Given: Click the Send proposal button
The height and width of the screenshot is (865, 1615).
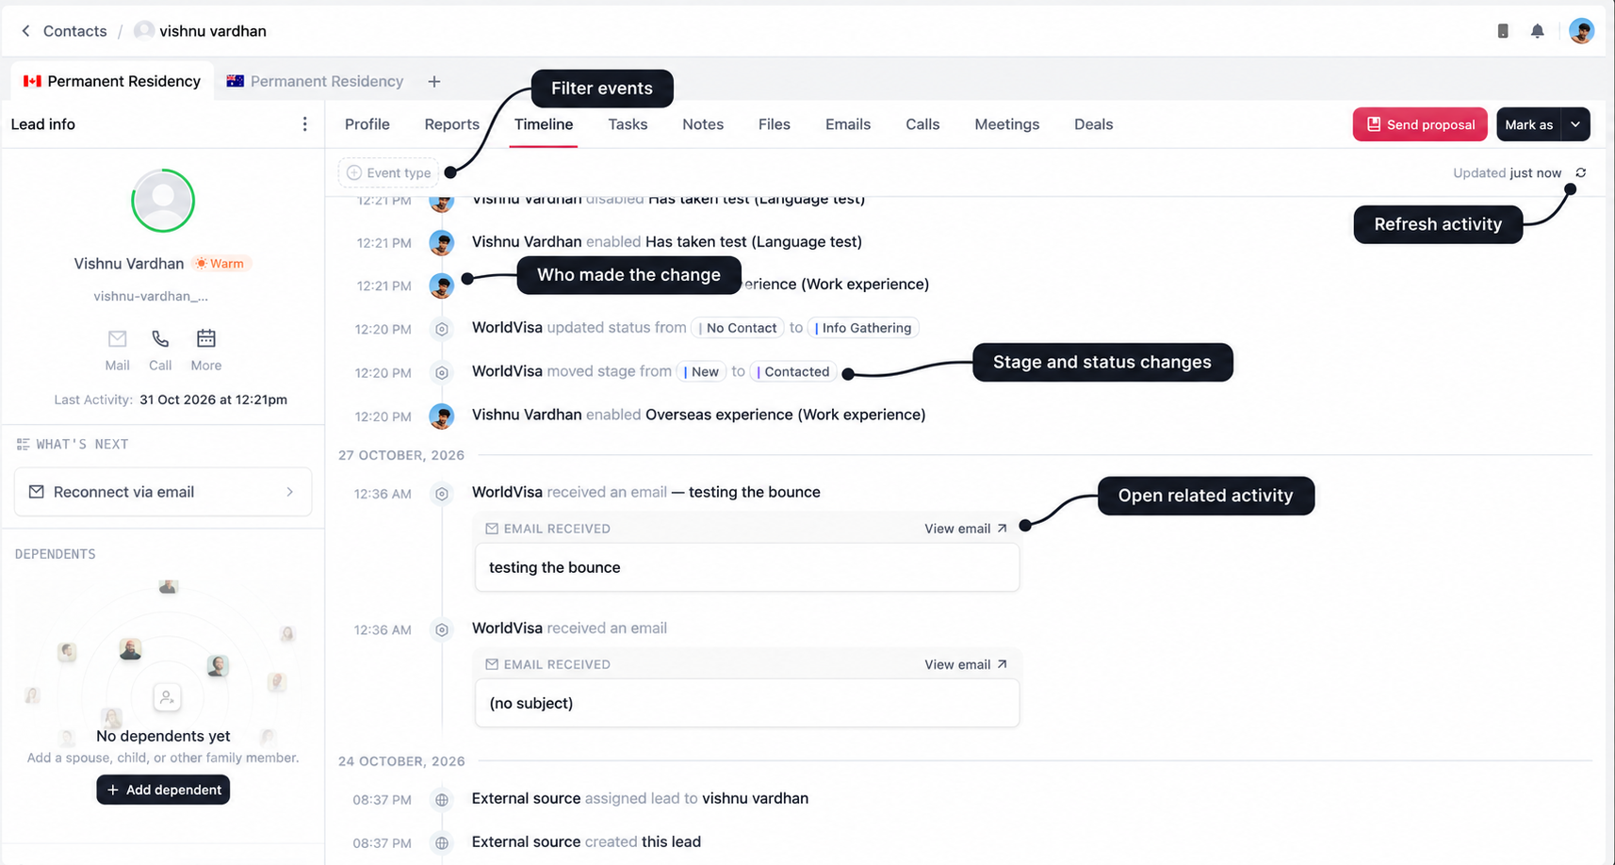Looking at the screenshot, I should [1420, 124].
